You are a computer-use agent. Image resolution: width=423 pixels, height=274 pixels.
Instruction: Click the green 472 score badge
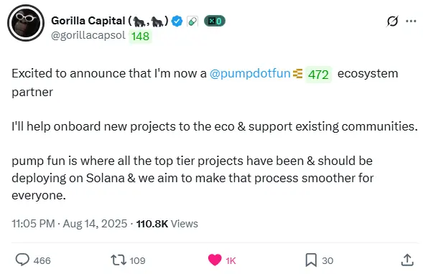pos(318,75)
